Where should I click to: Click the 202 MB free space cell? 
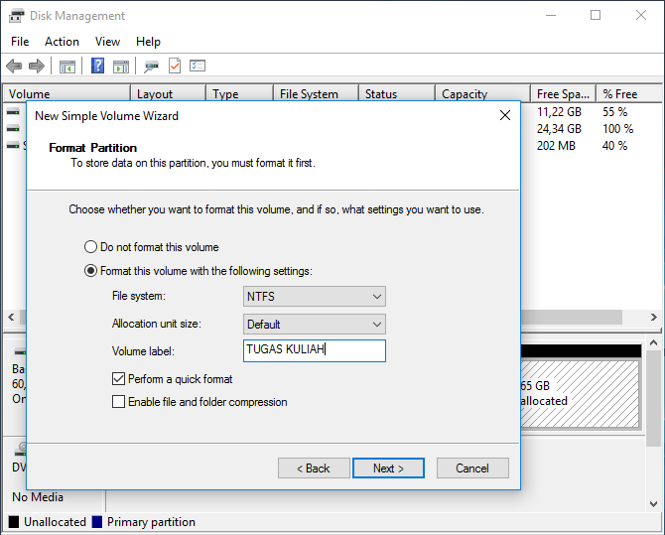click(x=556, y=146)
